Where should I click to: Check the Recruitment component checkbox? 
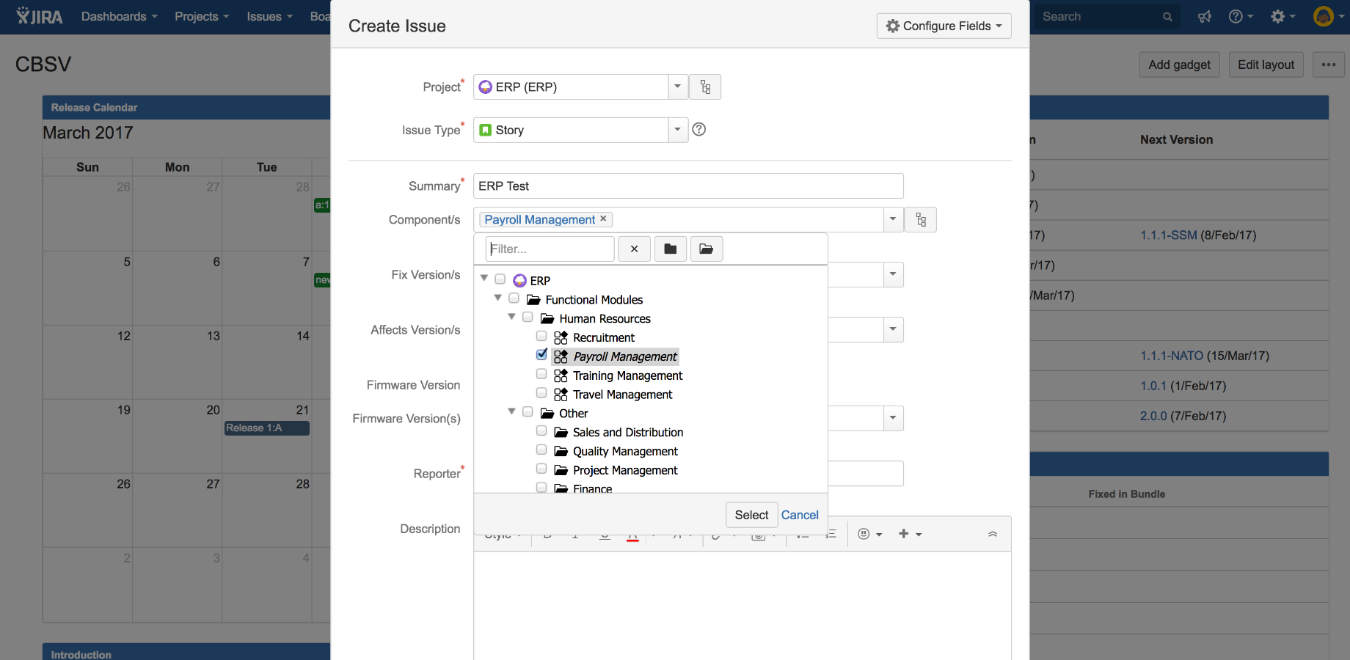click(541, 336)
